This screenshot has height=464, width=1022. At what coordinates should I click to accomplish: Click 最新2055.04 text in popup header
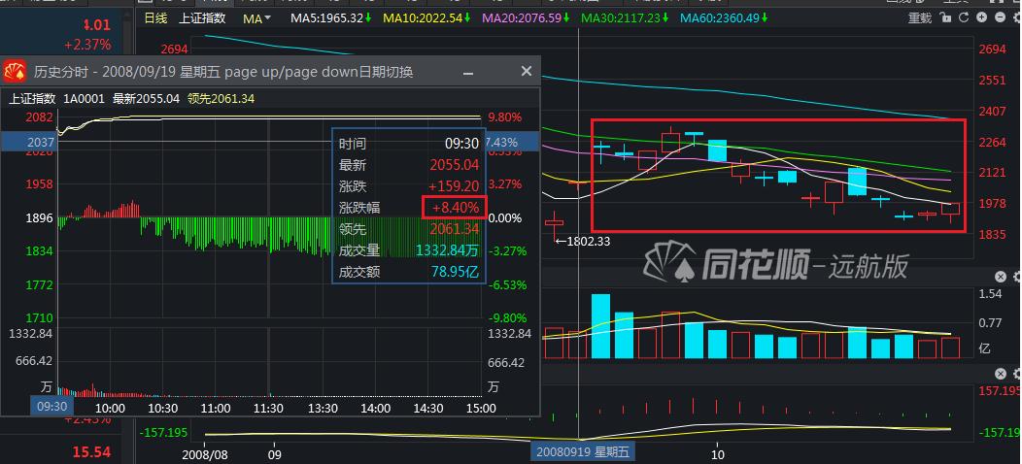[x=146, y=99]
